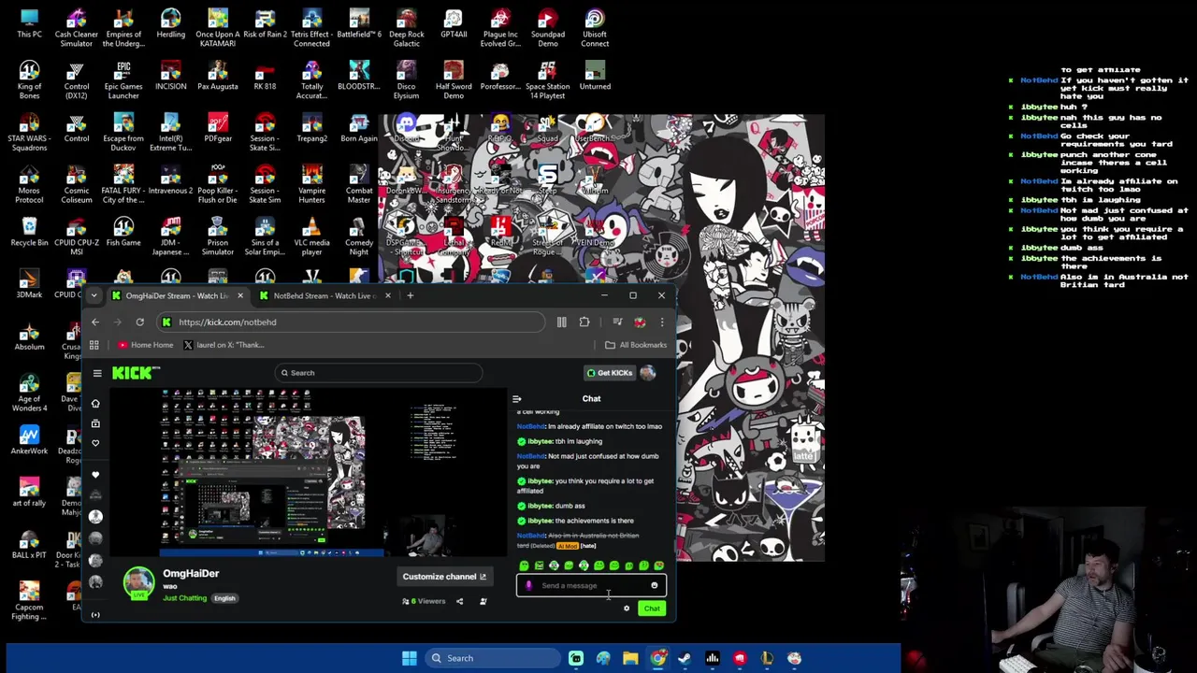This screenshot has height=673, width=1197.
Task: Launch Risk of Rain 2 shortcut
Action: [265, 24]
